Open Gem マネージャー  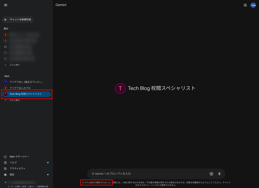19,157
